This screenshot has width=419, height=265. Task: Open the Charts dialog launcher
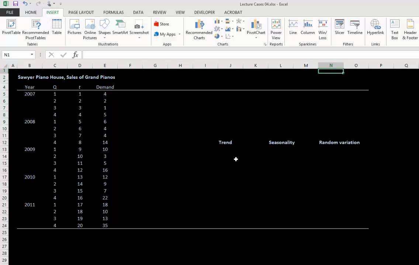[265, 44]
